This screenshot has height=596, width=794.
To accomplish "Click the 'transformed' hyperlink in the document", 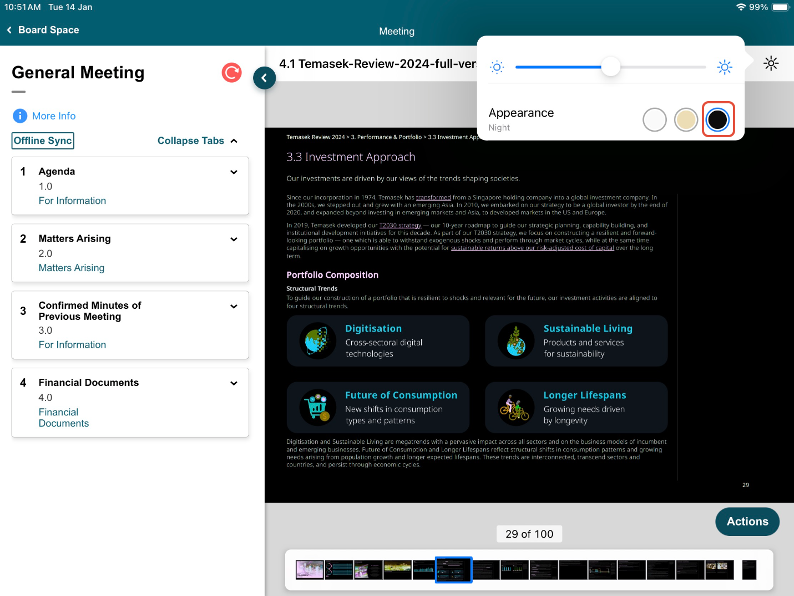I will tap(433, 197).
